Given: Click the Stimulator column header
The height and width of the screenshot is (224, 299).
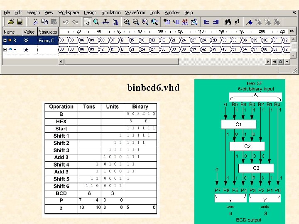Looking at the screenshot, I should click(48, 32).
